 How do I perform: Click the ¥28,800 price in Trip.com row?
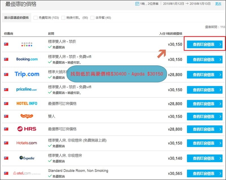pyautogui.click(x=175, y=75)
